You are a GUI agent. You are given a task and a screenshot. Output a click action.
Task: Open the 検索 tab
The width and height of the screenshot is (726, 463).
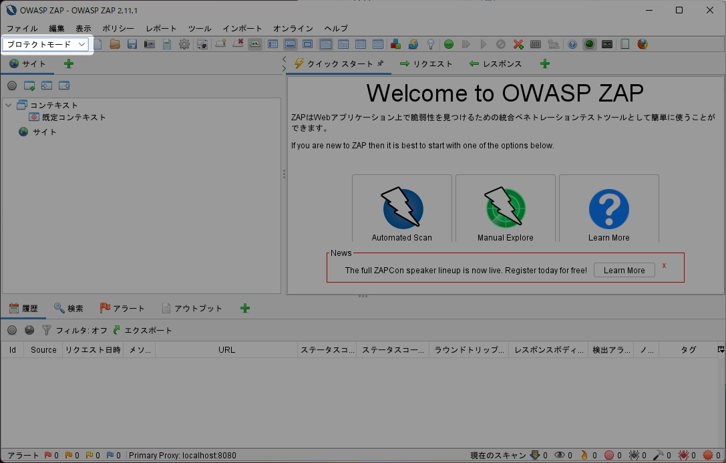[69, 309]
